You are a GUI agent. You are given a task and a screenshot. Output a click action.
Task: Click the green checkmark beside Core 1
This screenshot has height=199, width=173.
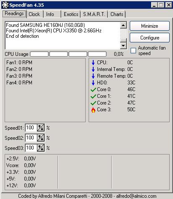93,96
